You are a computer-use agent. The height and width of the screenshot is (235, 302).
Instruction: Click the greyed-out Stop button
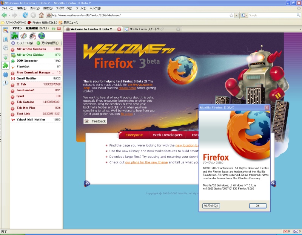[x=33, y=15]
